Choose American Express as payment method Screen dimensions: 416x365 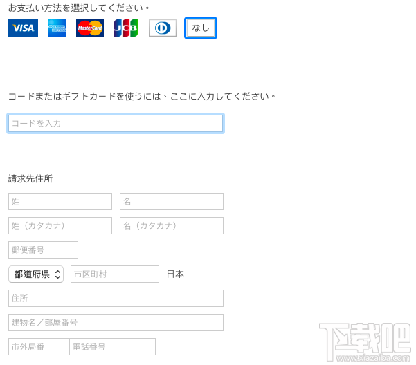[x=57, y=28]
